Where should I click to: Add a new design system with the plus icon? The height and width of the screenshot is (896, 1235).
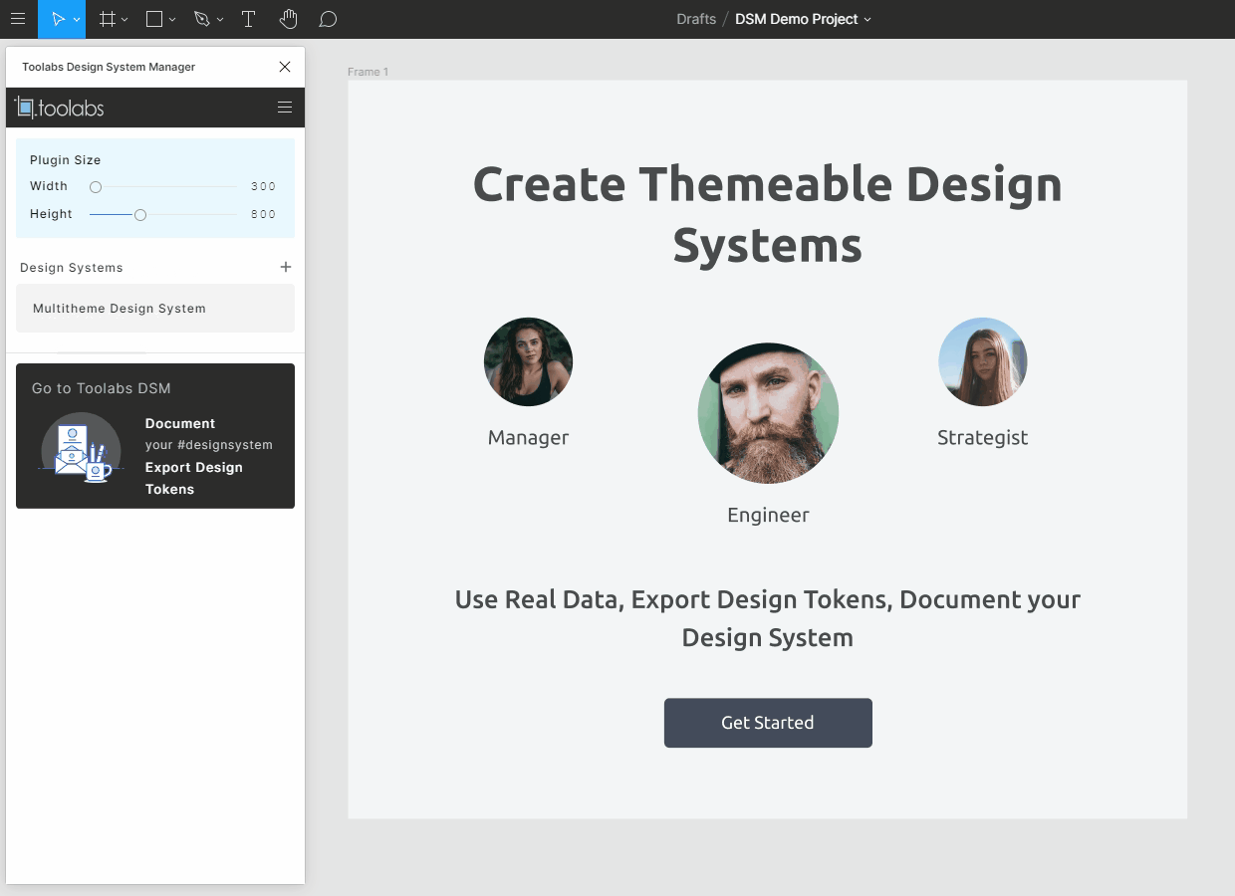(286, 267)
